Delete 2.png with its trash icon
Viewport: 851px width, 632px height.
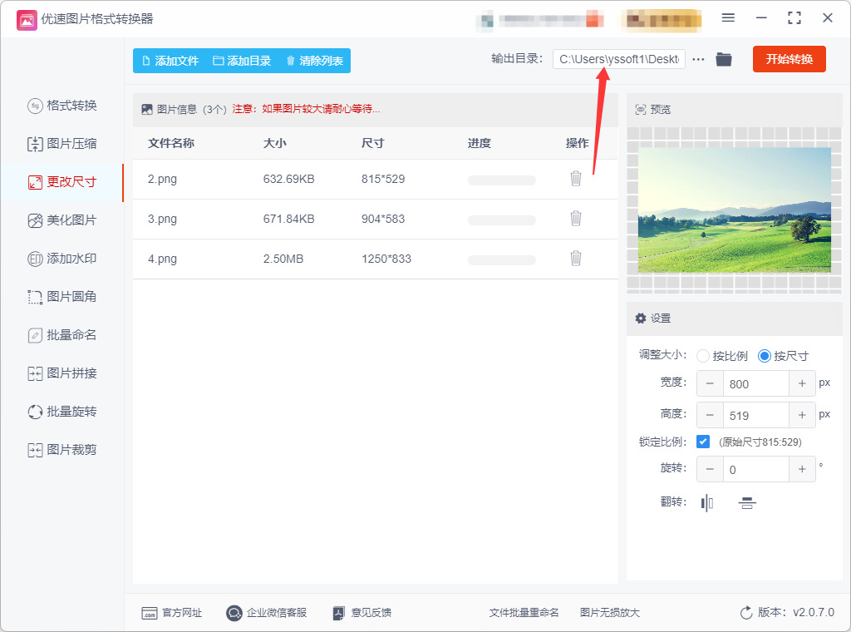click(576, 178)
